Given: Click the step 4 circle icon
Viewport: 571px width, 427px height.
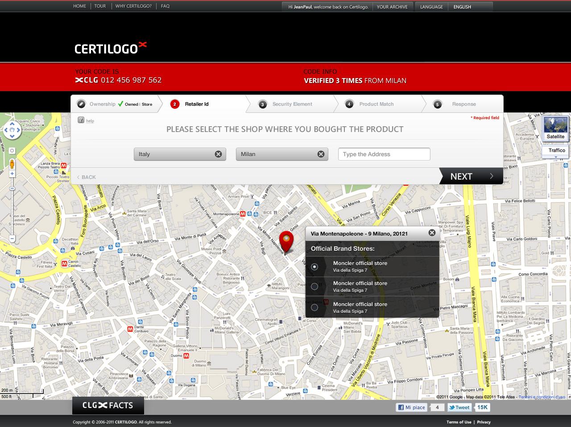Looking at the screenshot, I should 349,104.
